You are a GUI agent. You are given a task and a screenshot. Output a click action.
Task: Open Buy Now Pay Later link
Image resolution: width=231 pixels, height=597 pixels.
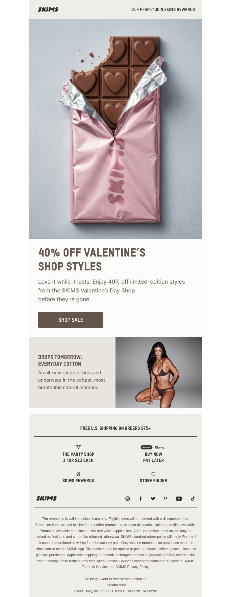pos(153,457)
